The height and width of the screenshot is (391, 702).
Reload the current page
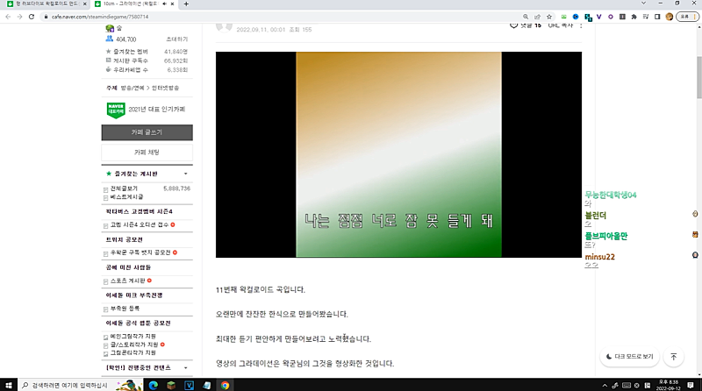coord(32,17)
